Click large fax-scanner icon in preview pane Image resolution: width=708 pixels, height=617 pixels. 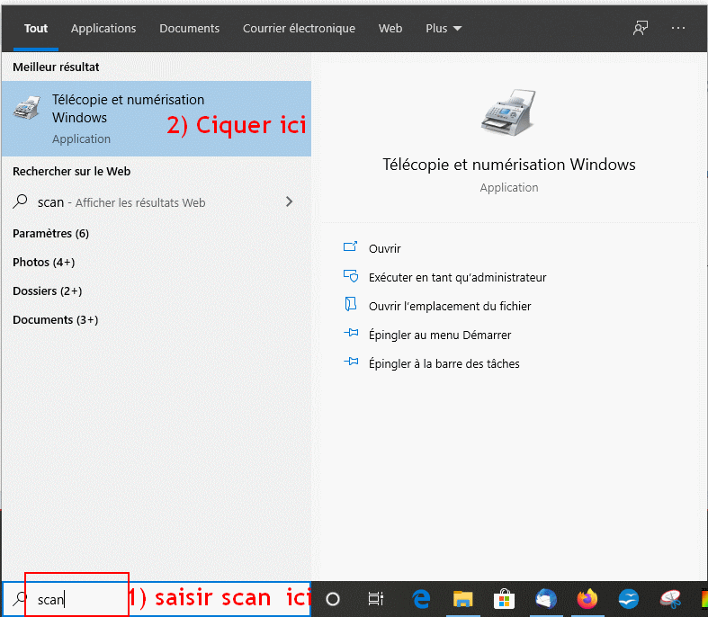(509, 112)
